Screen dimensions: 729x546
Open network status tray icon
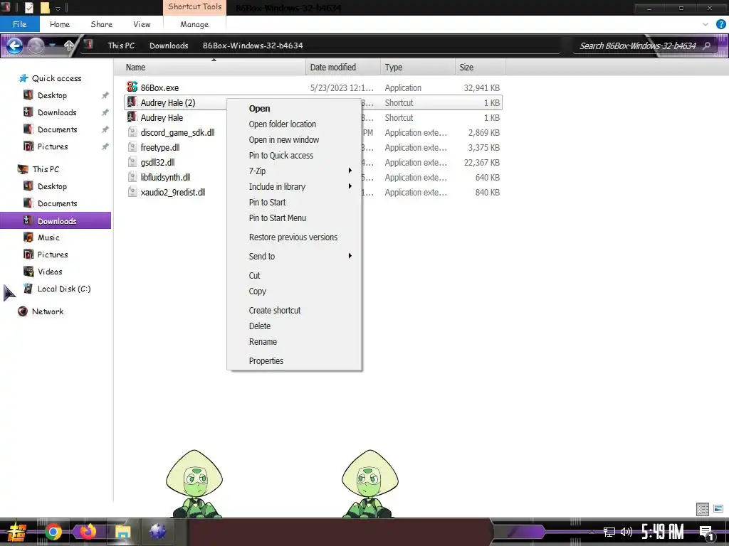click(x=609, y=532)
